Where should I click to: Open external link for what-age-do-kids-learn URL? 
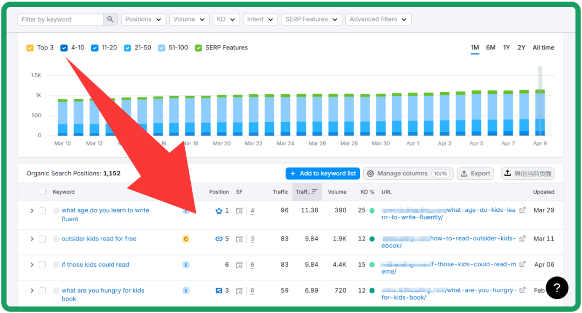point(522,210)
